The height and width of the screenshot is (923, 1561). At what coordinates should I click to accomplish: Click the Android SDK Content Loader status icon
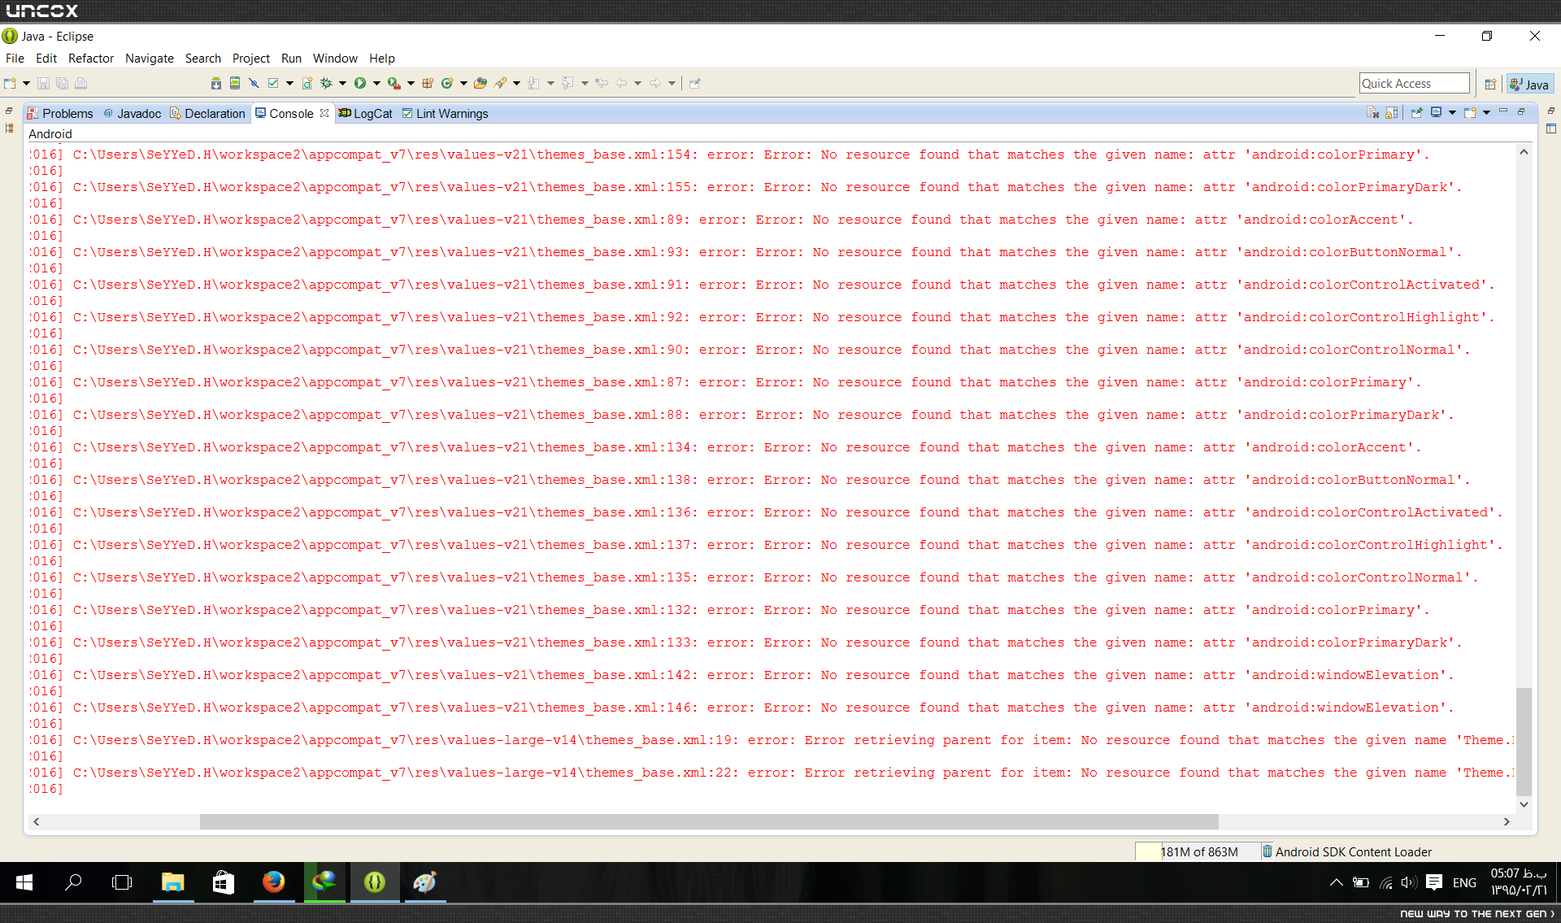pyautogui.click(x=1267, y=851)
